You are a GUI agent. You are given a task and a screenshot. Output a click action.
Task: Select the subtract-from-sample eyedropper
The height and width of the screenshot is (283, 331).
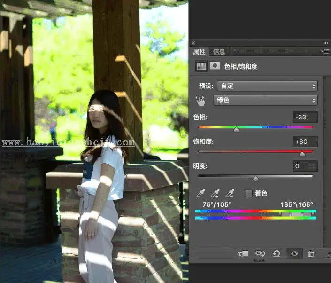230,193
